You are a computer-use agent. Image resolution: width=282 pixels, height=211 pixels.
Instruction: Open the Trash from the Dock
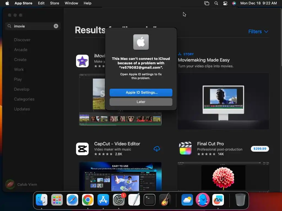point(240,200)
